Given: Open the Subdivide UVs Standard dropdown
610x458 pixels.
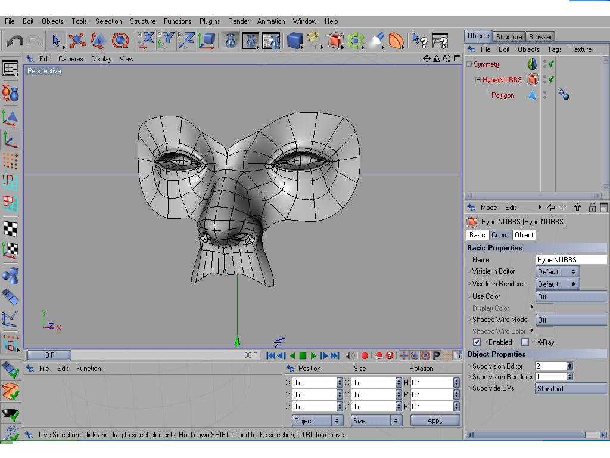Looking at the screenshot, I should tap(571, 388).
